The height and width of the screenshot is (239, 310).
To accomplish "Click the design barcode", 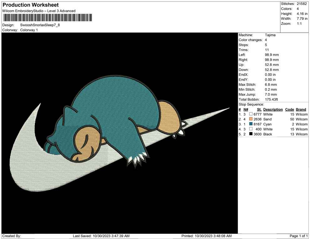I will pos(47,18).
